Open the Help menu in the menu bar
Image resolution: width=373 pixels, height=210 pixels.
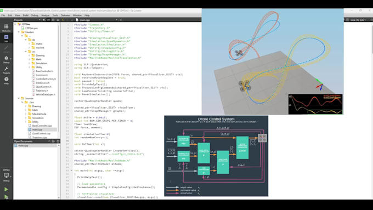tap(87, 15)
